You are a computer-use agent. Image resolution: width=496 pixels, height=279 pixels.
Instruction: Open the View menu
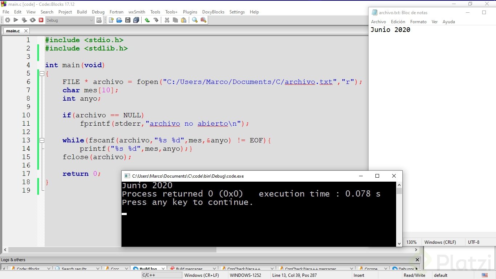[x=31, y=12]
